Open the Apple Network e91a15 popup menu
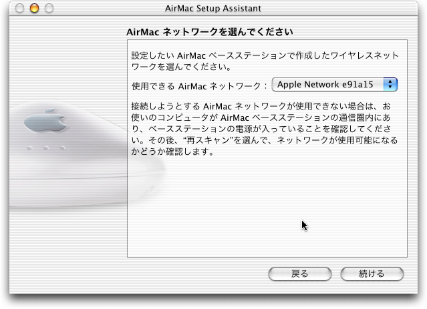 335,85
